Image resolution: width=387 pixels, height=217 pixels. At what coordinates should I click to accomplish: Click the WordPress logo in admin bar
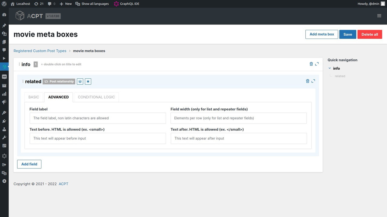(4, 4)
